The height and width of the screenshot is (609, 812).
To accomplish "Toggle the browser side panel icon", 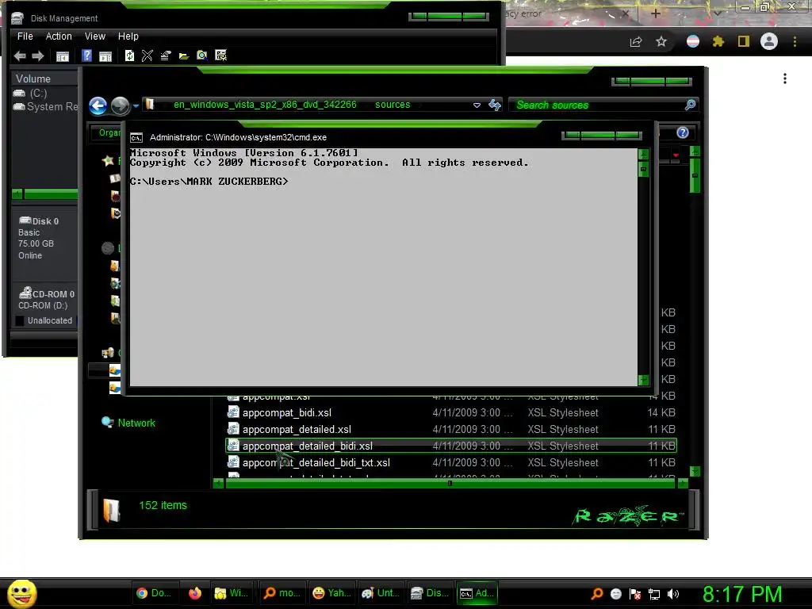I will pos(744,41).
